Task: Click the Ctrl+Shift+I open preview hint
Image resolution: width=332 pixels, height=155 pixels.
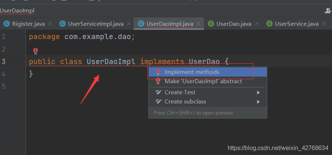Action: (x=193, y=113)
